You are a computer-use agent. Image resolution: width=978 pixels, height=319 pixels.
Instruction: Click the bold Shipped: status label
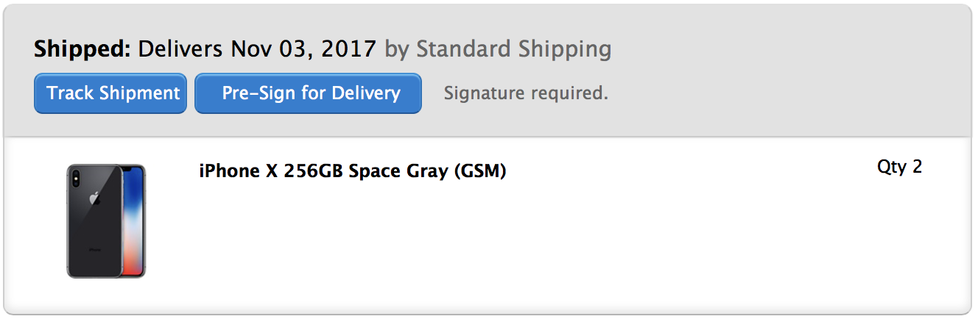pyautogui.click(x=82, y=49)
